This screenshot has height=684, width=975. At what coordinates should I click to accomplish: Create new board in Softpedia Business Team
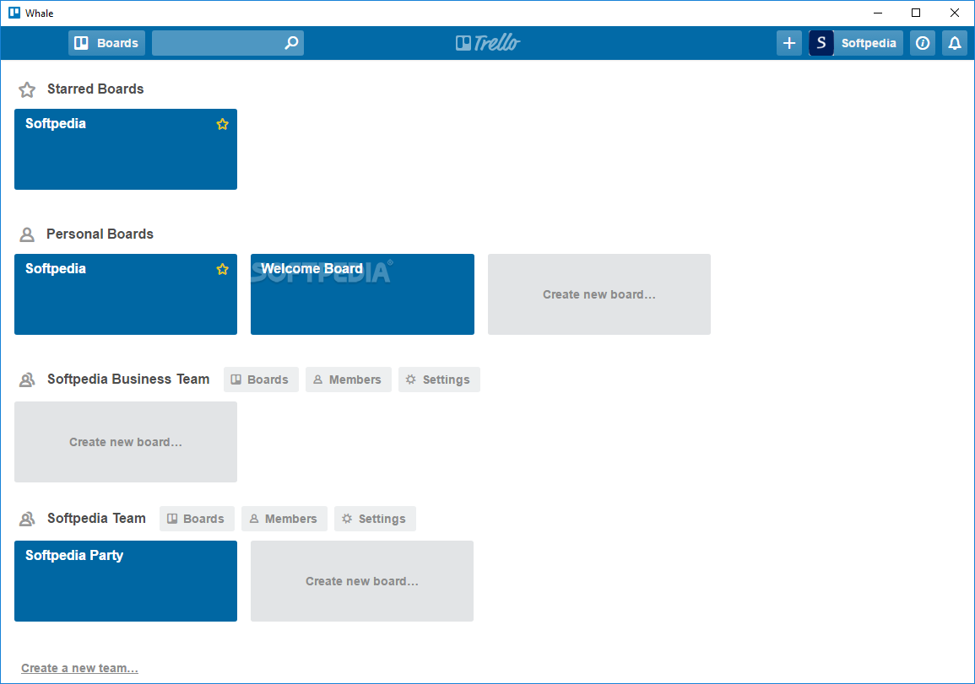tap(126, 442)
